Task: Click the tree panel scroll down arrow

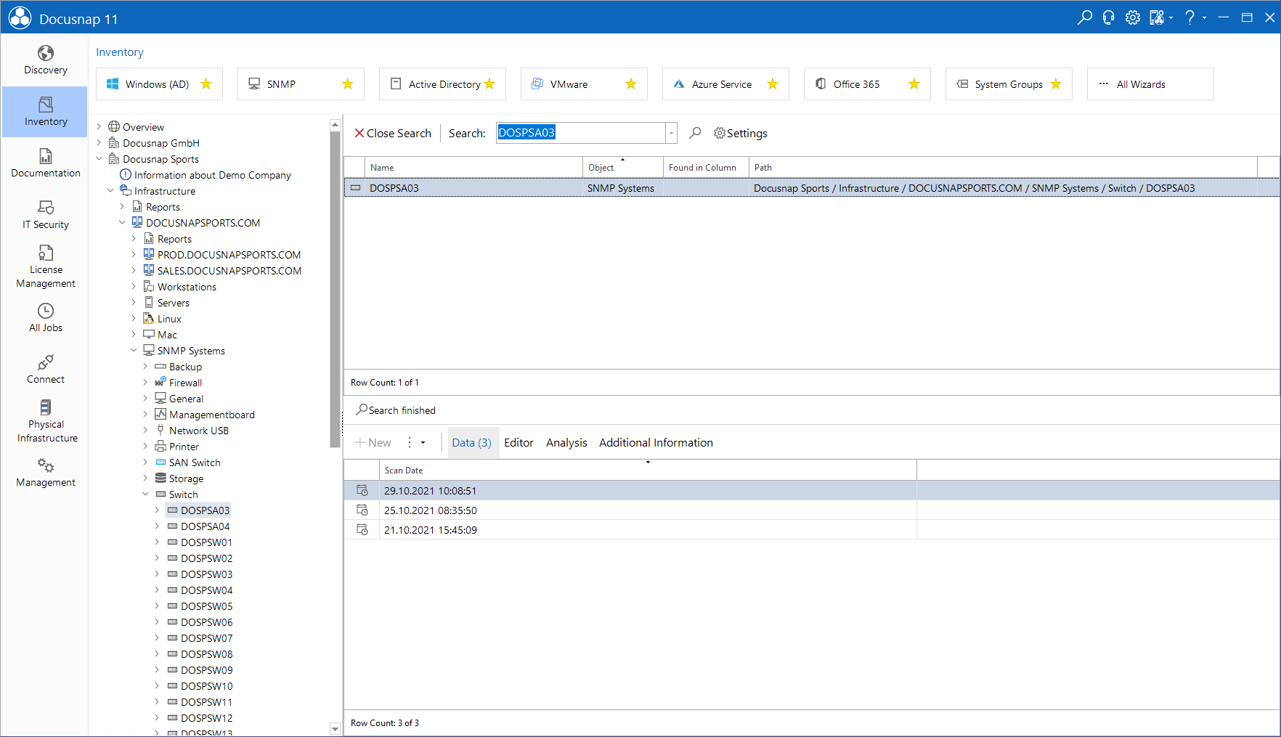Action: tap(335, 728)
